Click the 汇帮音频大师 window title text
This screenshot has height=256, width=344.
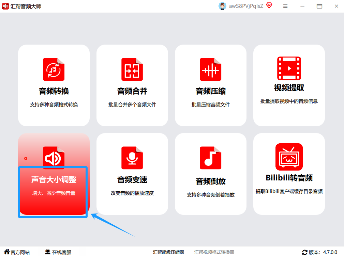tap(26, 6)
